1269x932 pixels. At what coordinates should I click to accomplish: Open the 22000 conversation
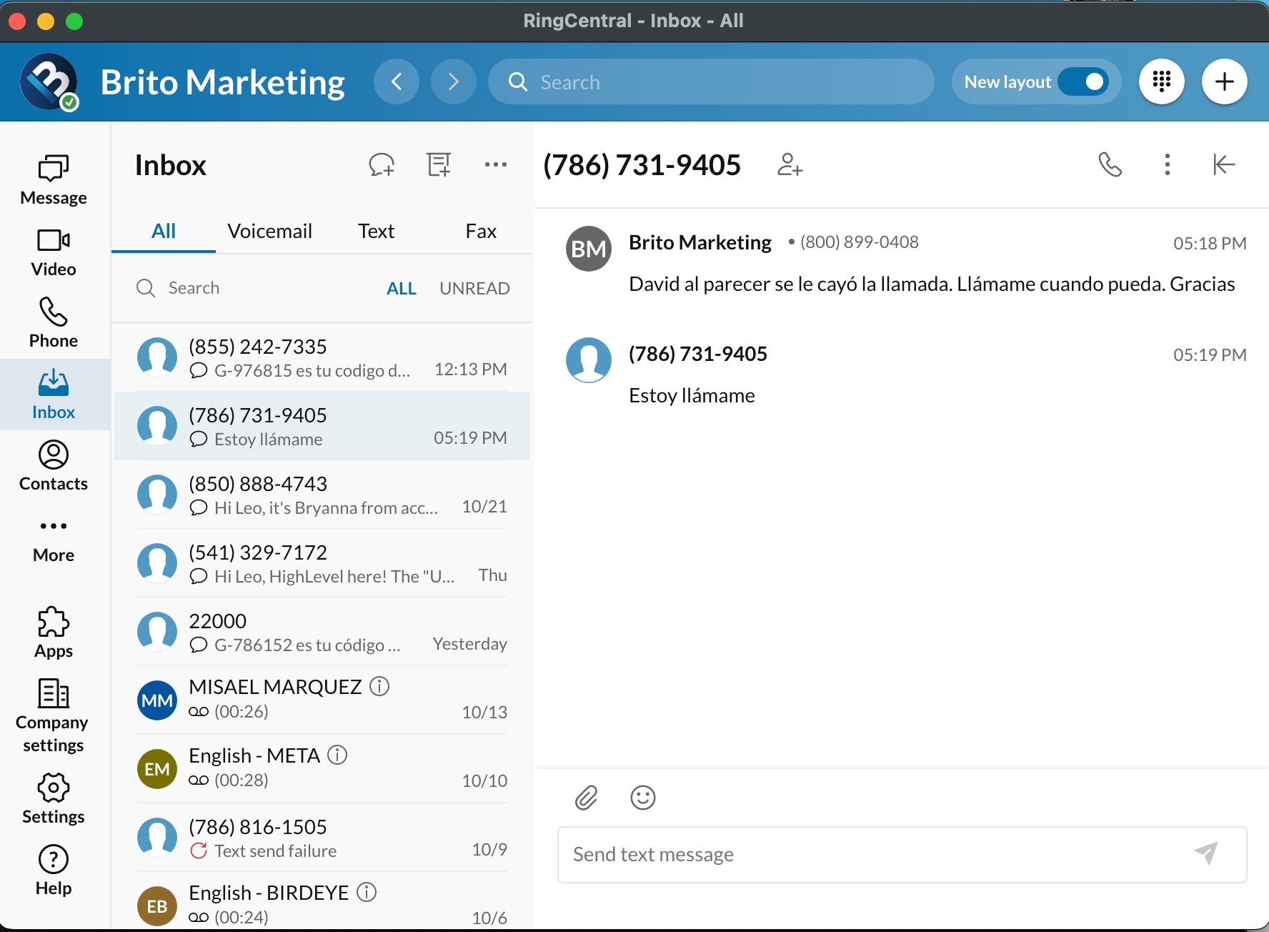click(322, 632)
